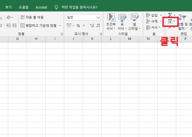Increase indent with the indent icon

[x=14, y=26]
